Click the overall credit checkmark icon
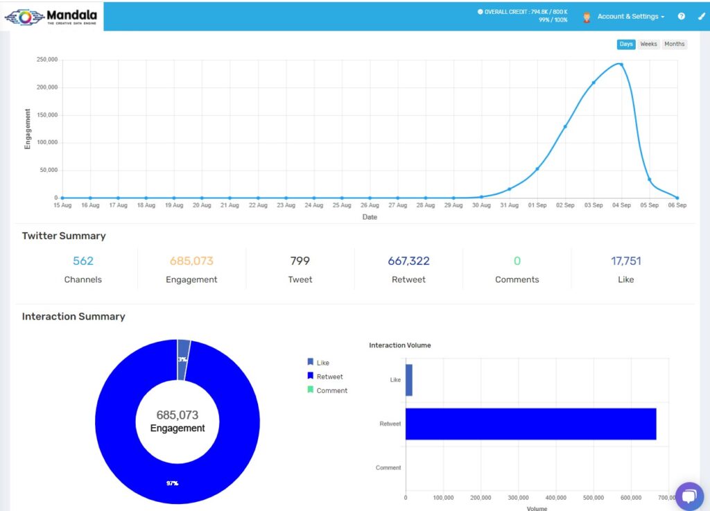 pyautogui.click(x=480, y=12)
